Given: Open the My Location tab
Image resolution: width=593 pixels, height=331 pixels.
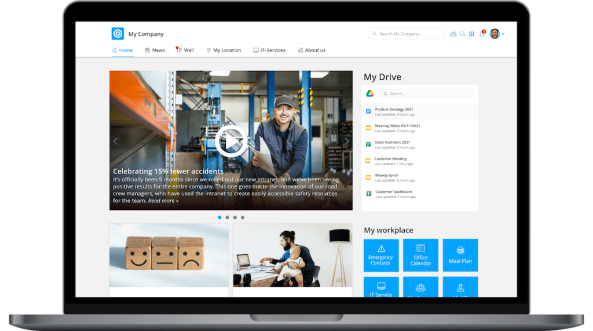Looking at the screenshot, I should click(x=224, y=50).
